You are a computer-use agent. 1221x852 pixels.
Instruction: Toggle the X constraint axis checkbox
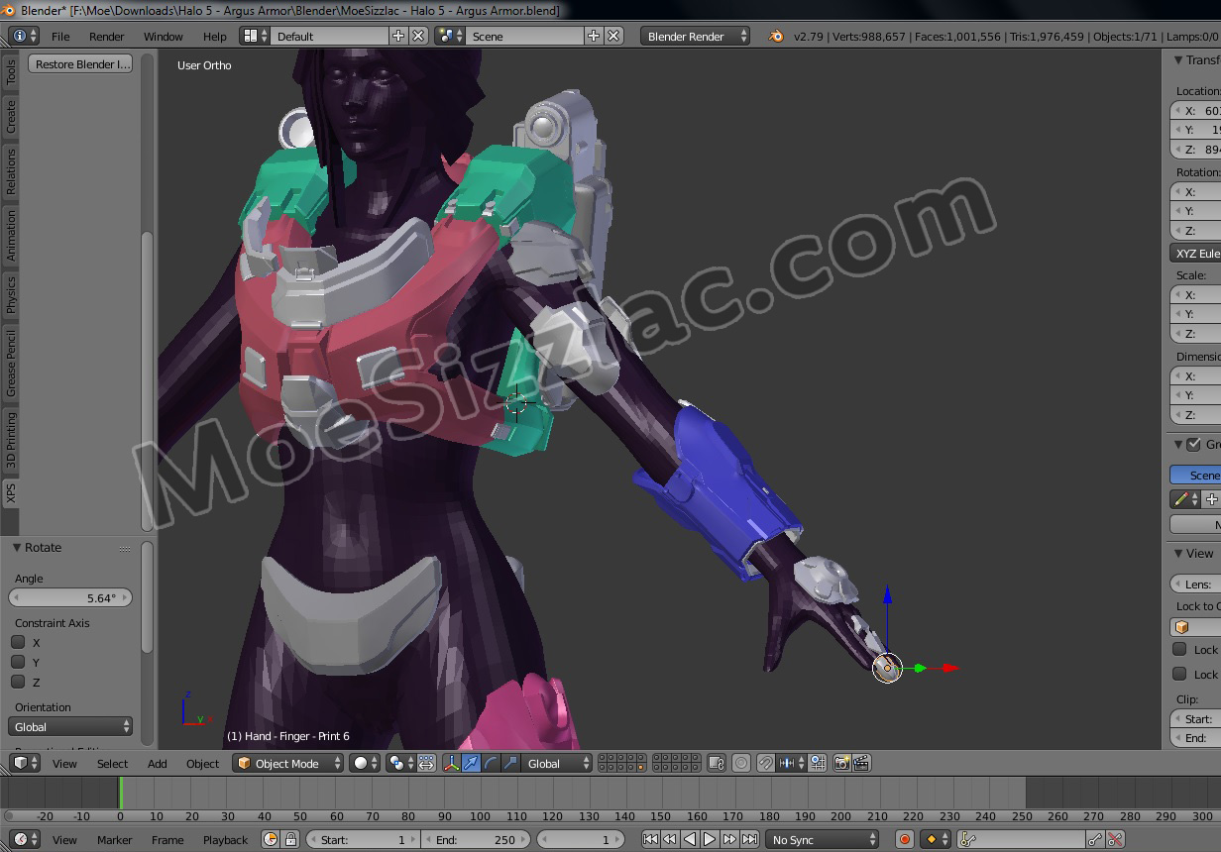pyautogui.click(x=18, y=642)
